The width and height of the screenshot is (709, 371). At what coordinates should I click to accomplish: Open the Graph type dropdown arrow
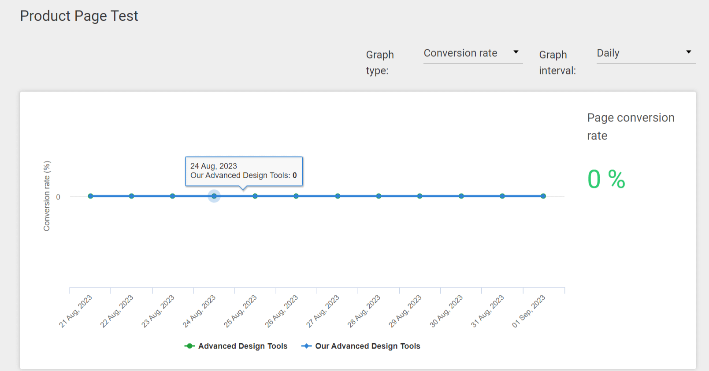click(516, 52)
